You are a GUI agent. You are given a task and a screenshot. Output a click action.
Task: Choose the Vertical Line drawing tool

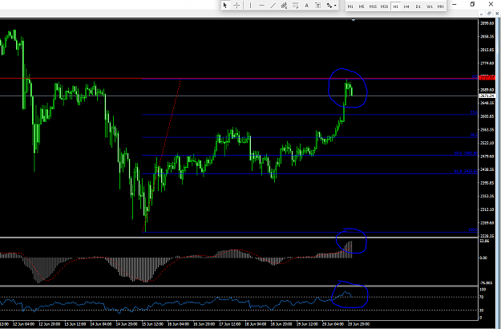250,6
